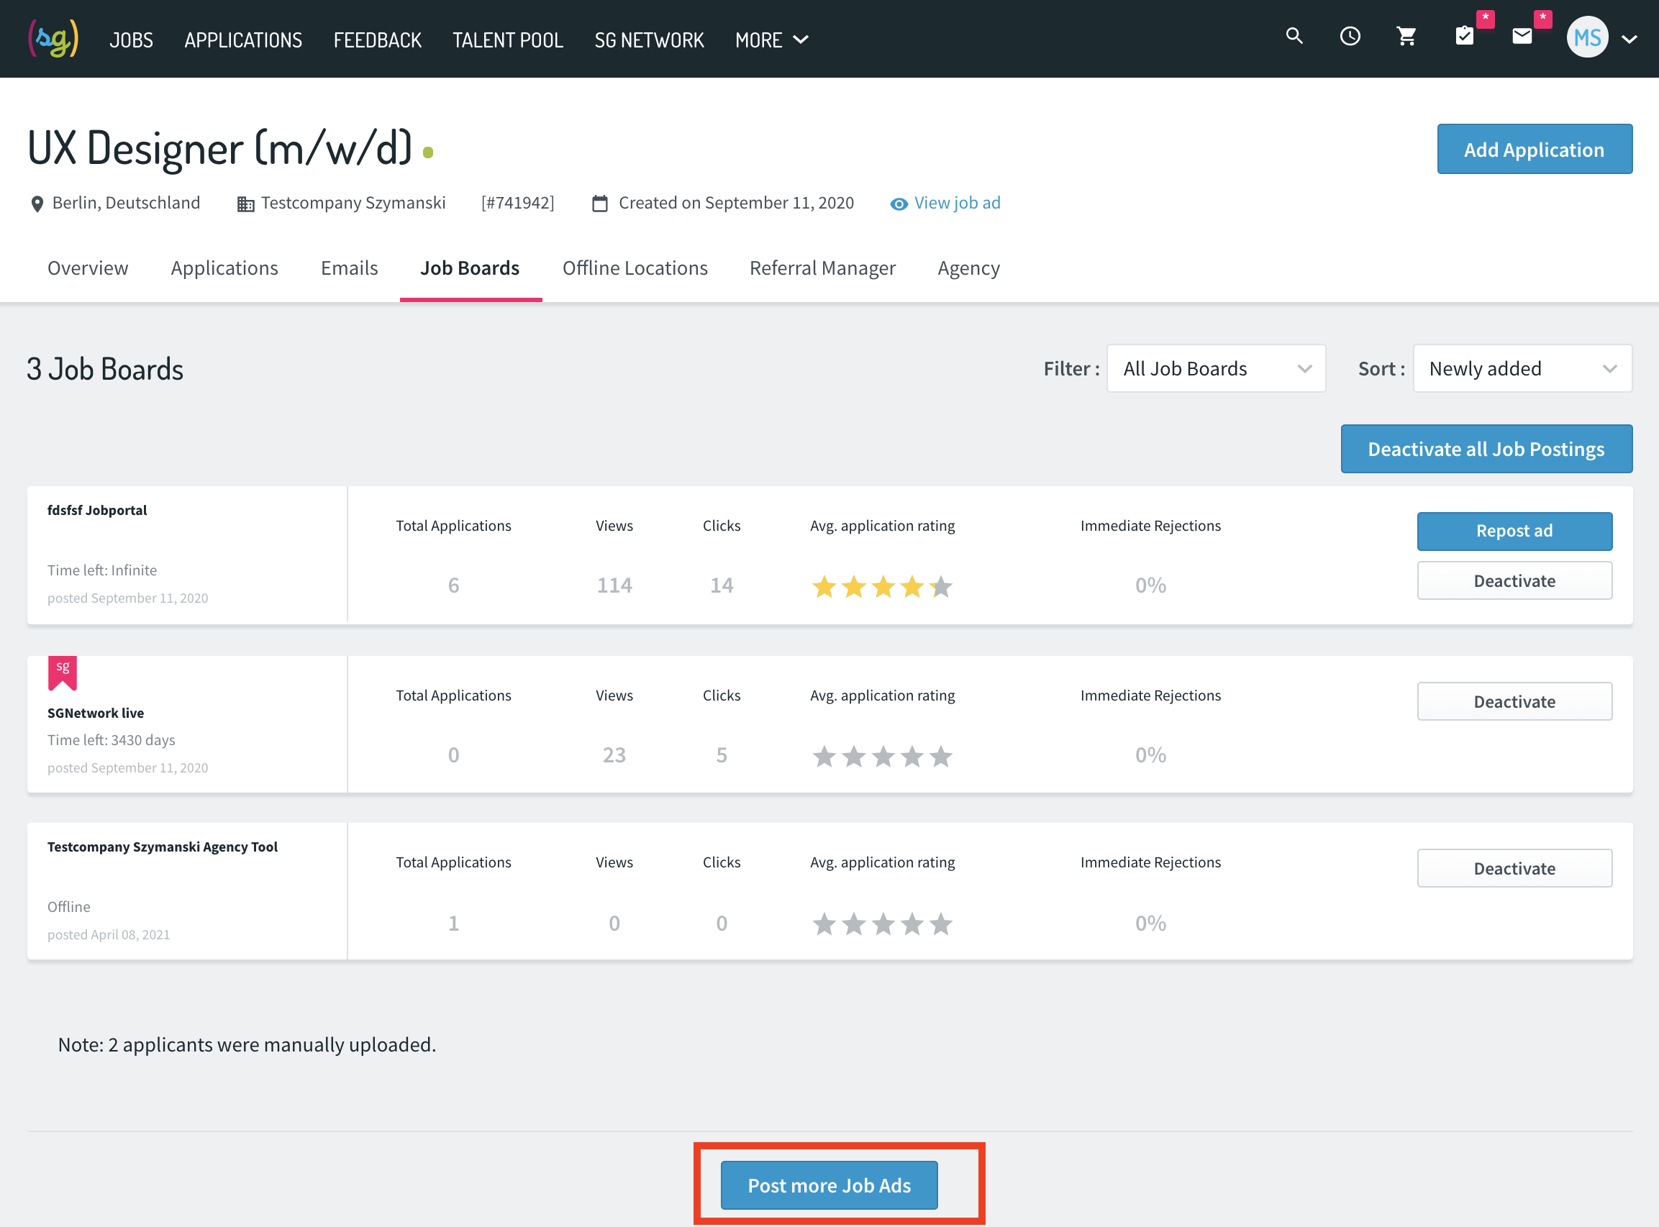Open the JOBS menu item
This screenshot has width=1659, height=1227.
[132, 40]
